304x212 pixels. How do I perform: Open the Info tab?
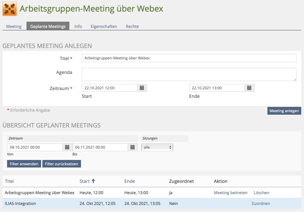pos(78,26)
